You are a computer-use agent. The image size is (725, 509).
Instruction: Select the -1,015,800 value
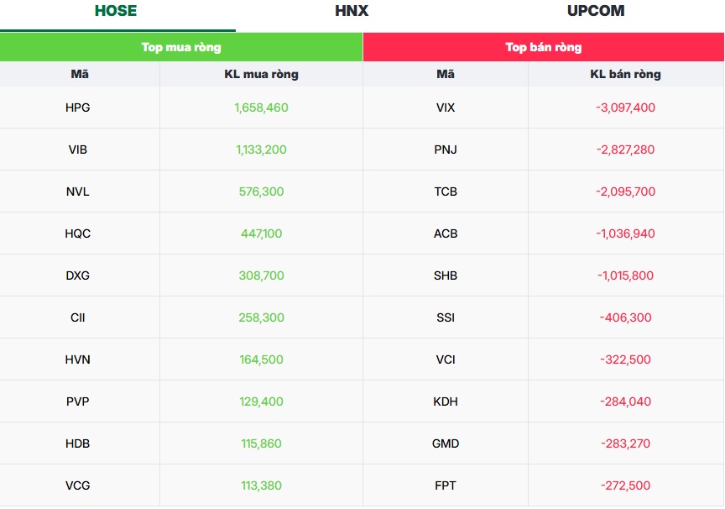tap(626, 275)
